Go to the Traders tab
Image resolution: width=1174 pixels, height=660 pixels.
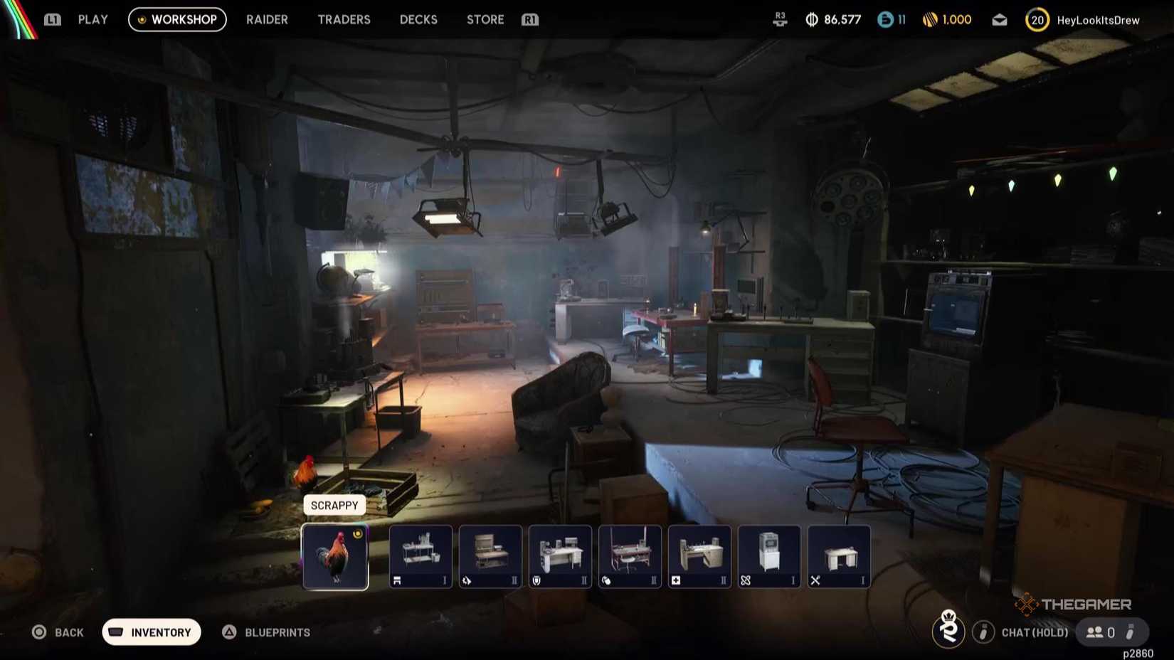344,20
